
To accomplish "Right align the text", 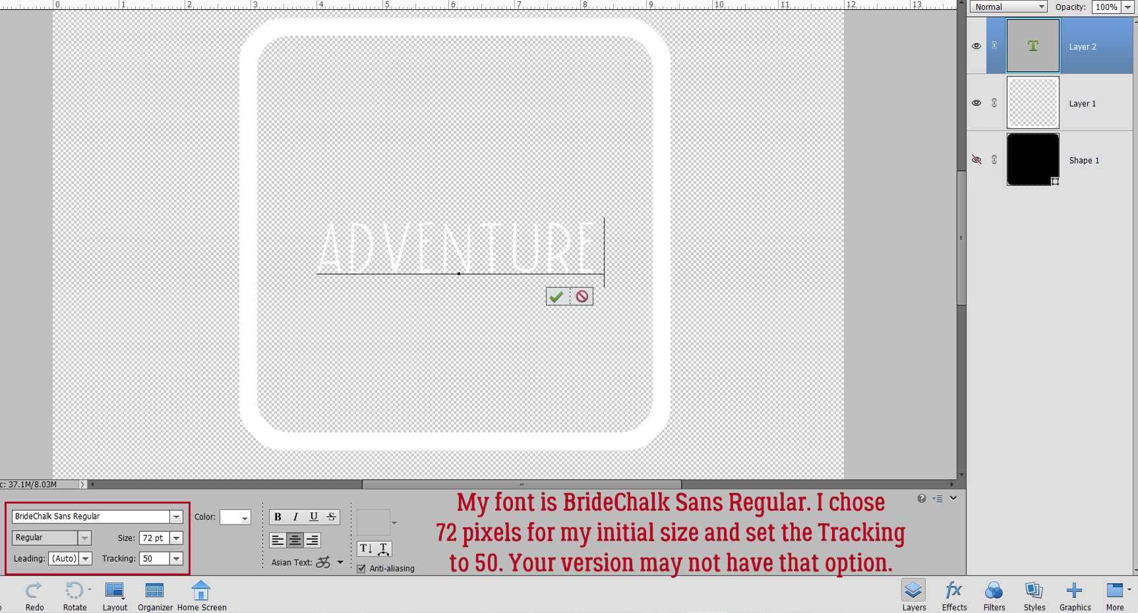I will pyautogui.click(x=312, y=540).
